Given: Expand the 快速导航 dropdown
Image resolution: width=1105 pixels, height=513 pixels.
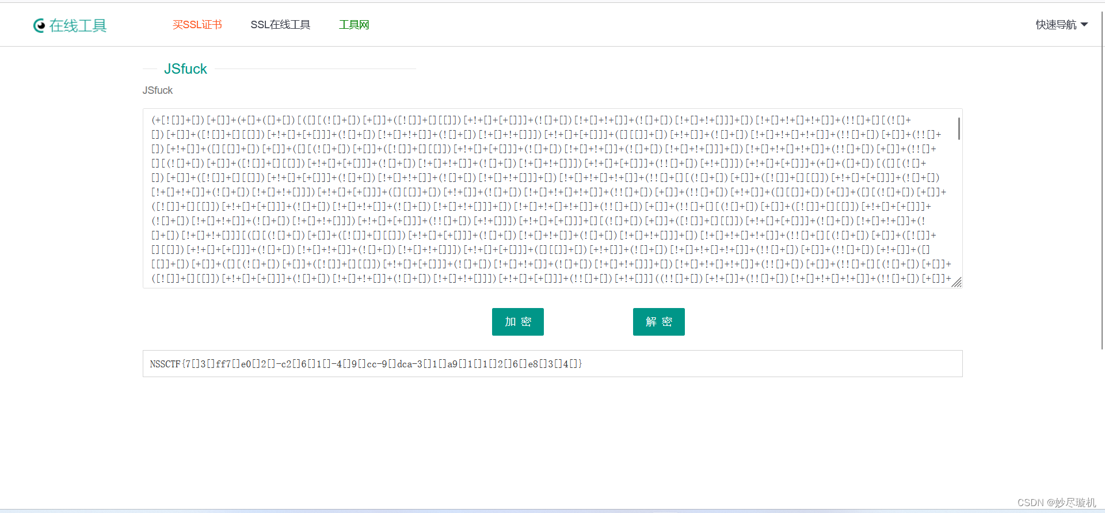Looking at the screenshot, I should (1061, 25).
